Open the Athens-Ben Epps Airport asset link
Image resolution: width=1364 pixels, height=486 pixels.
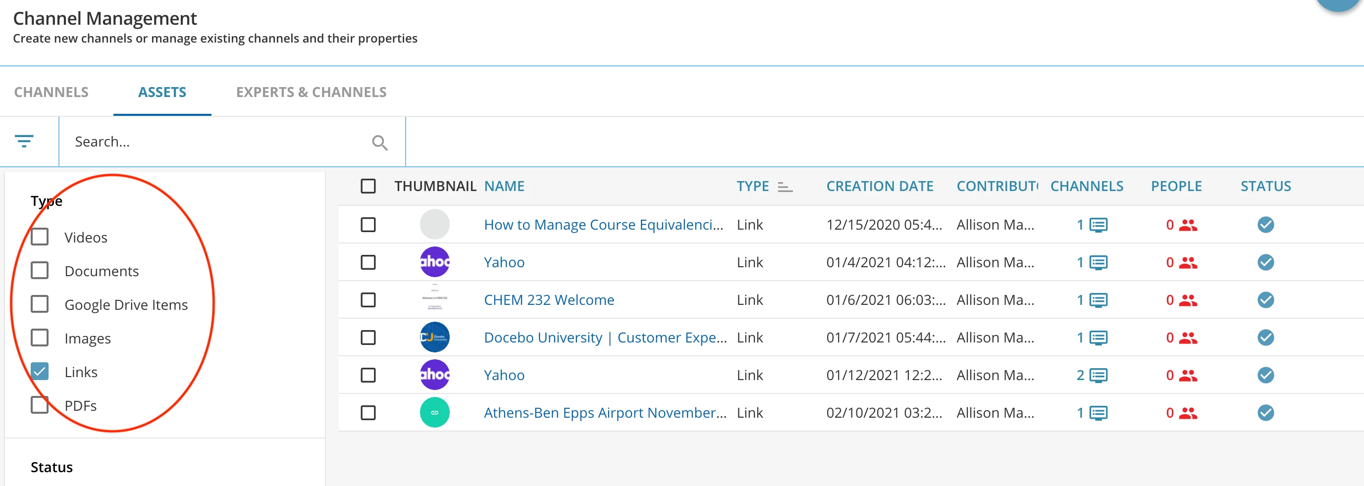pyautogui.click(x=605, y=413)
